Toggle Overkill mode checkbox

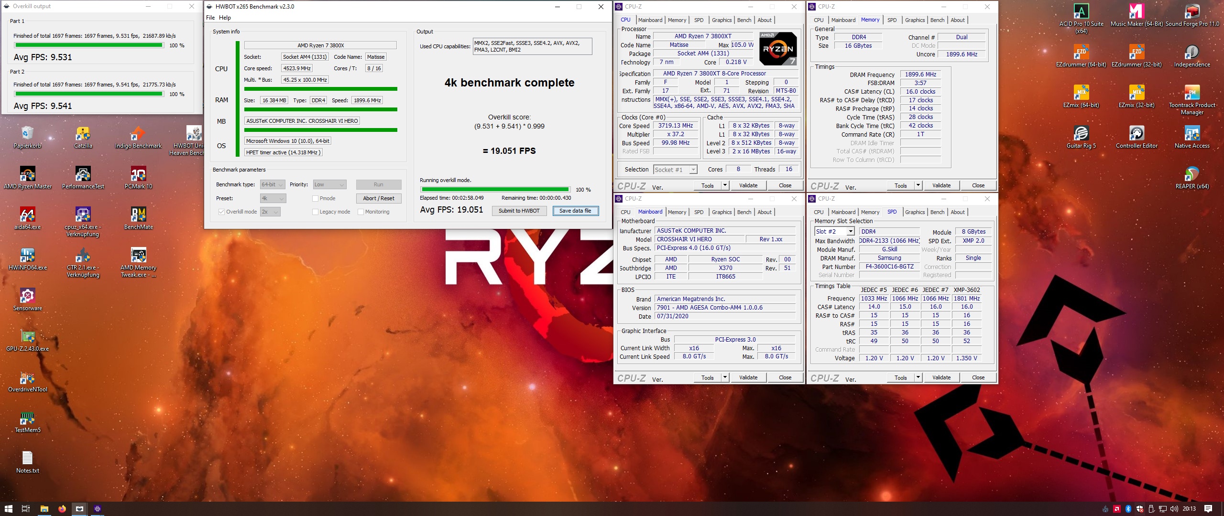pos(221,212)
